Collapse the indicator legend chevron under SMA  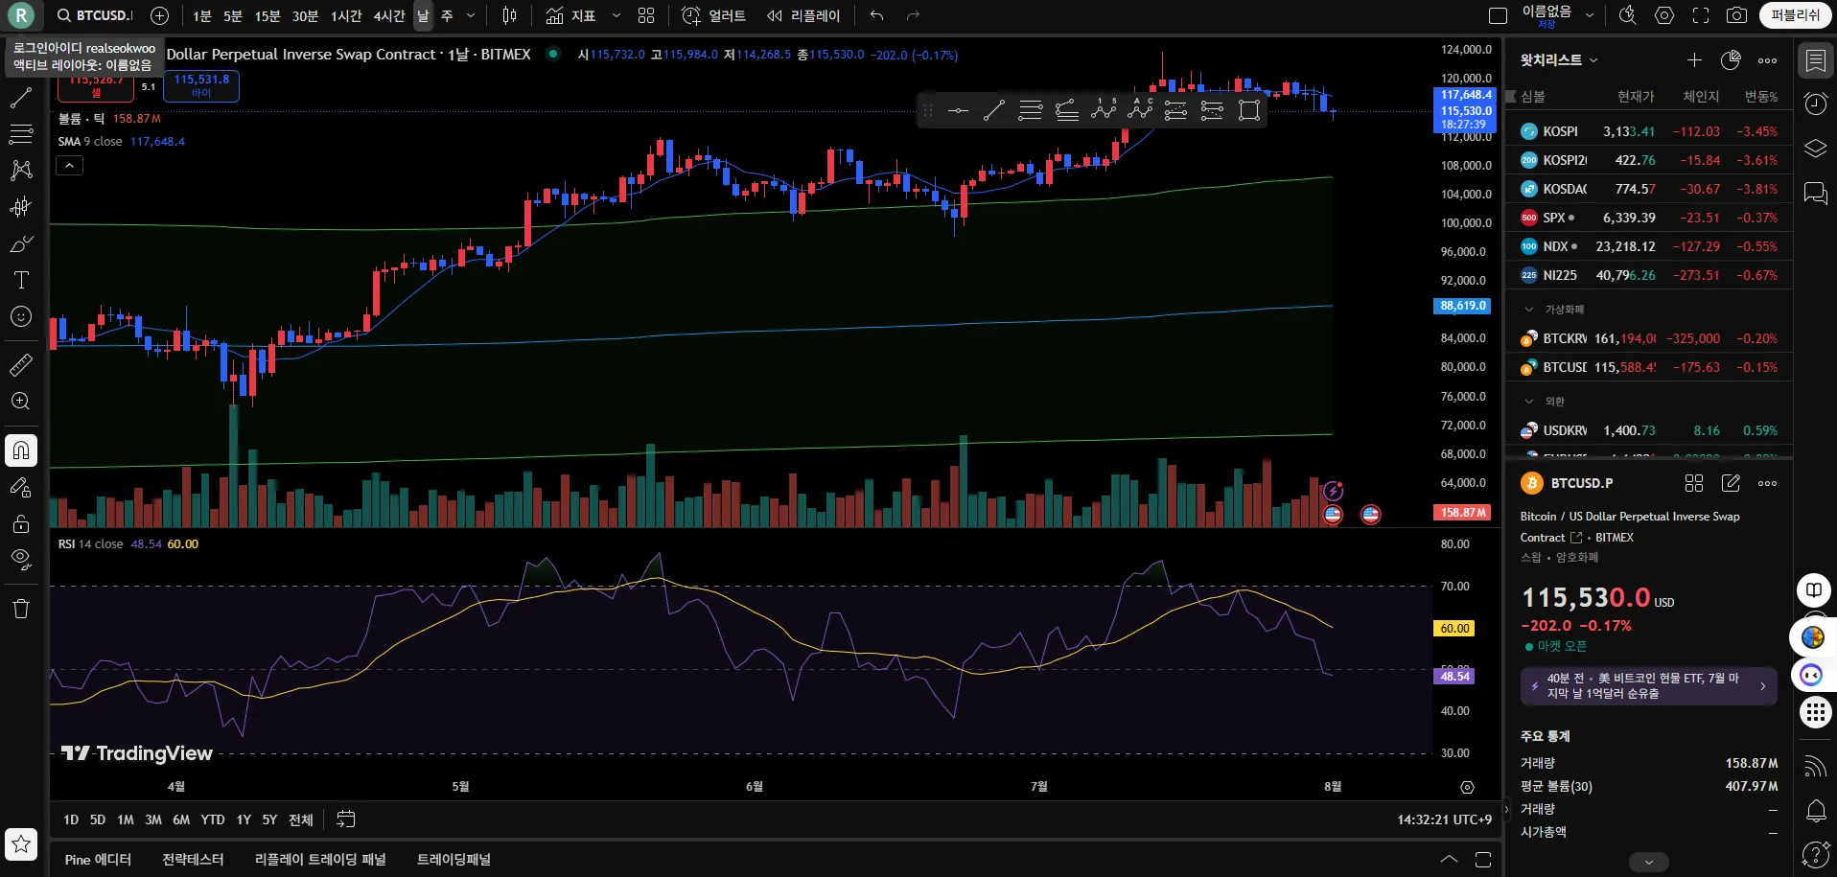pyautogui.click(x=70, y=166)
